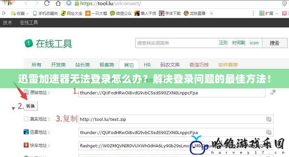Click the 真实地址 page icon
Image resolution: width=289 pixels, height=157 pixels.
[26, 119]
